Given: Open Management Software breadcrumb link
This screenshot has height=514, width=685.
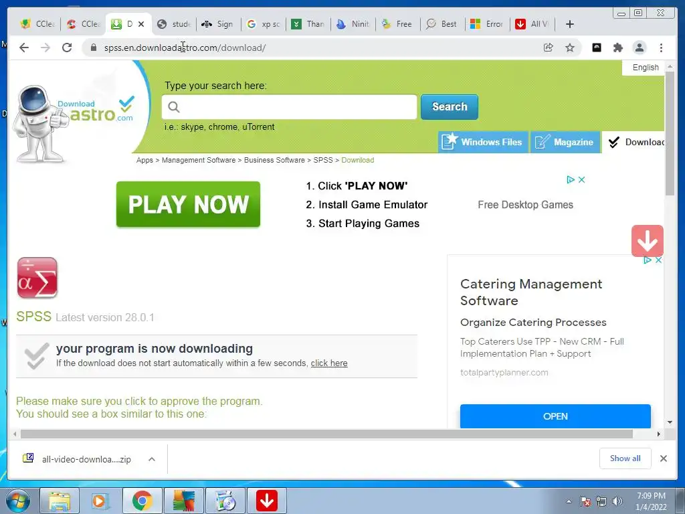Looking at the screenshot, I should coord(198,160).
